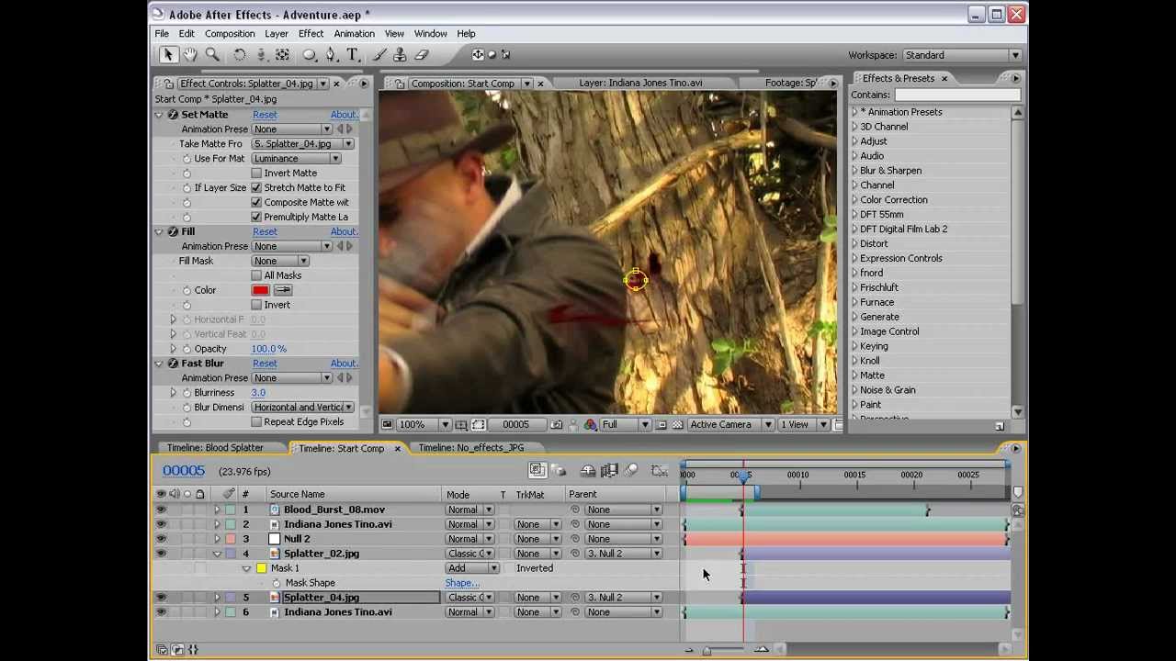Select the Horizontal Type tool
Image resolution: width=1176 pixels, height=661 pixels.
click(x=353, y=55)
